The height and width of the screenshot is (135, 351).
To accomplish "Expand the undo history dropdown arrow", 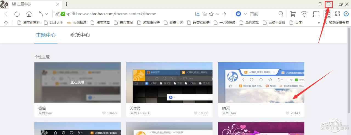I will [x=47, y=14].
